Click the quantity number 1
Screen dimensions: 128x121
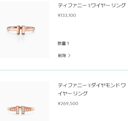pyautogui.click(x=68, y=44)
